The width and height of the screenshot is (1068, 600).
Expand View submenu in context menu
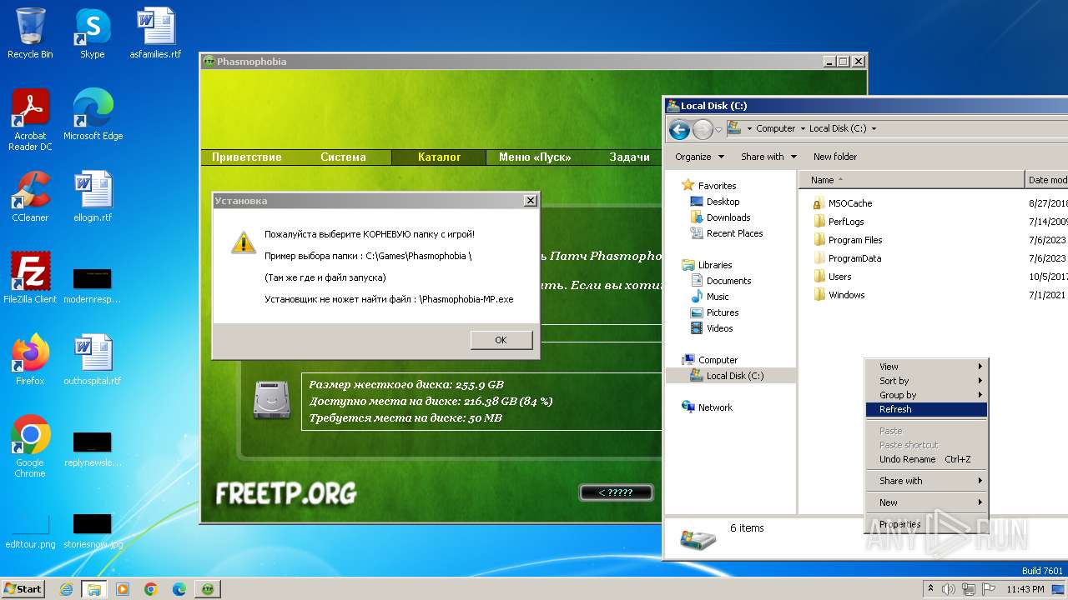pos(926,367)
